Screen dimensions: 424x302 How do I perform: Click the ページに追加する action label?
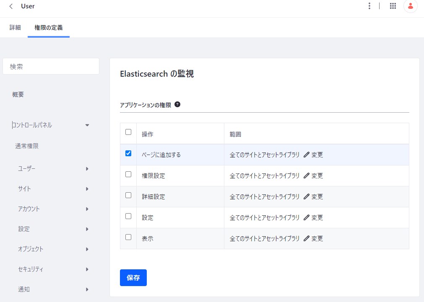pyautogui.click(x=161, y=155)
